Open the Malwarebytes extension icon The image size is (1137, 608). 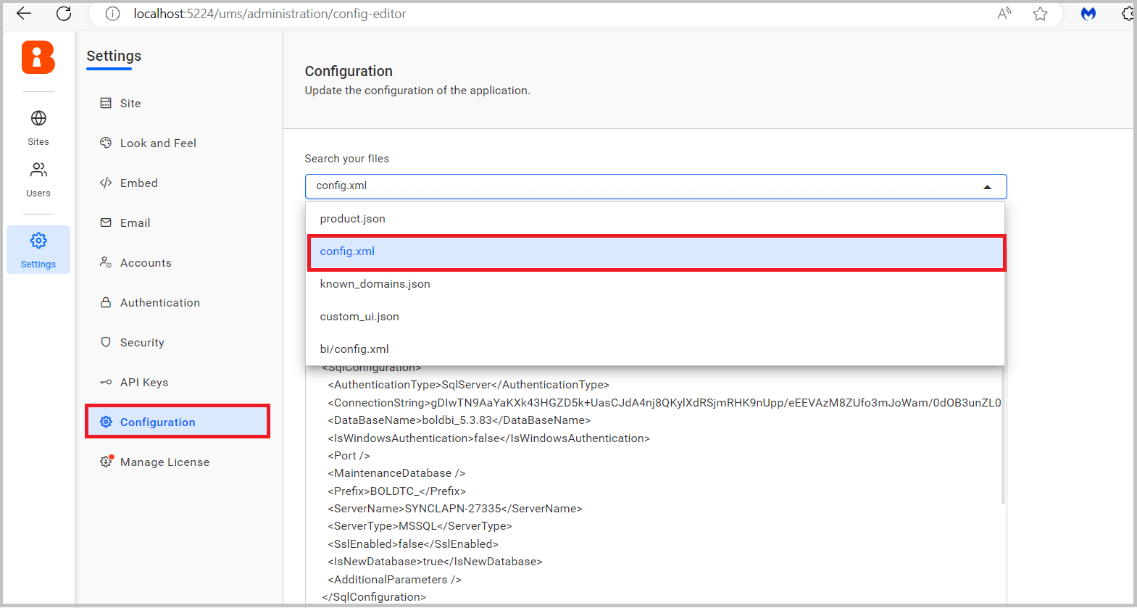pyautogui.click(x=1088, y=14)
